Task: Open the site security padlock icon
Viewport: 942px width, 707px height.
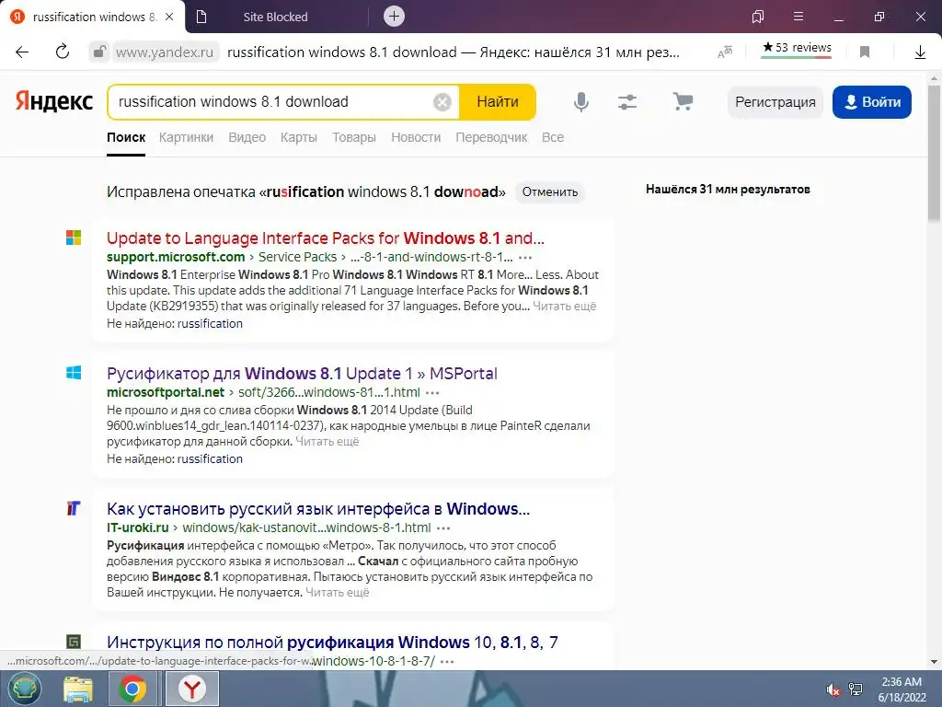Action: tap(99, 52)
